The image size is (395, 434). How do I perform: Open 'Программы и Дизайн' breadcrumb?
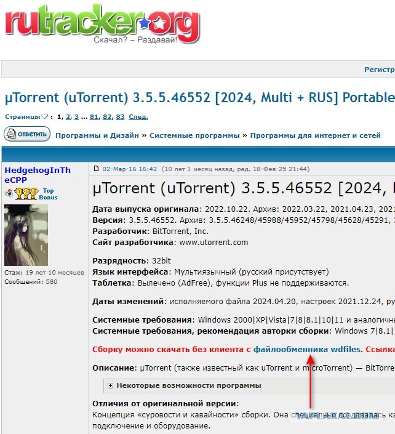click(x=97, y=135)
